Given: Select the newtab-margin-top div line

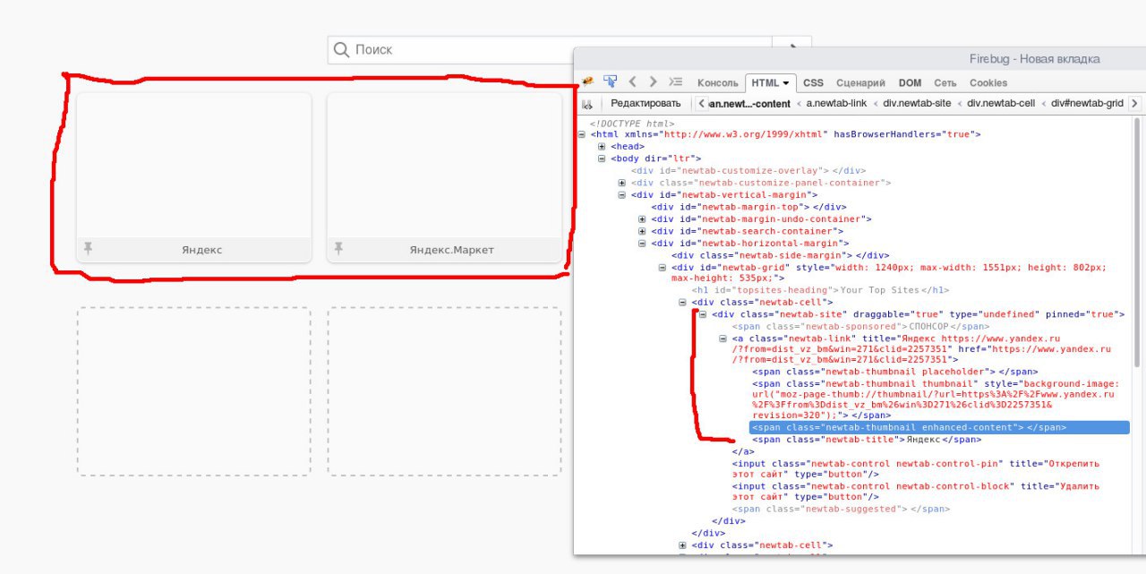Looking at the screenshot, I should click(x=748, y=207).
